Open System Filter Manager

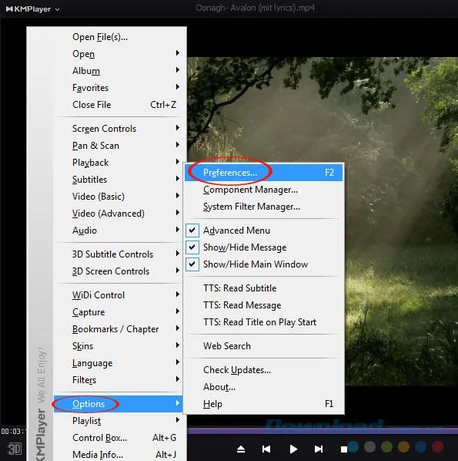(x=264, y=207)
